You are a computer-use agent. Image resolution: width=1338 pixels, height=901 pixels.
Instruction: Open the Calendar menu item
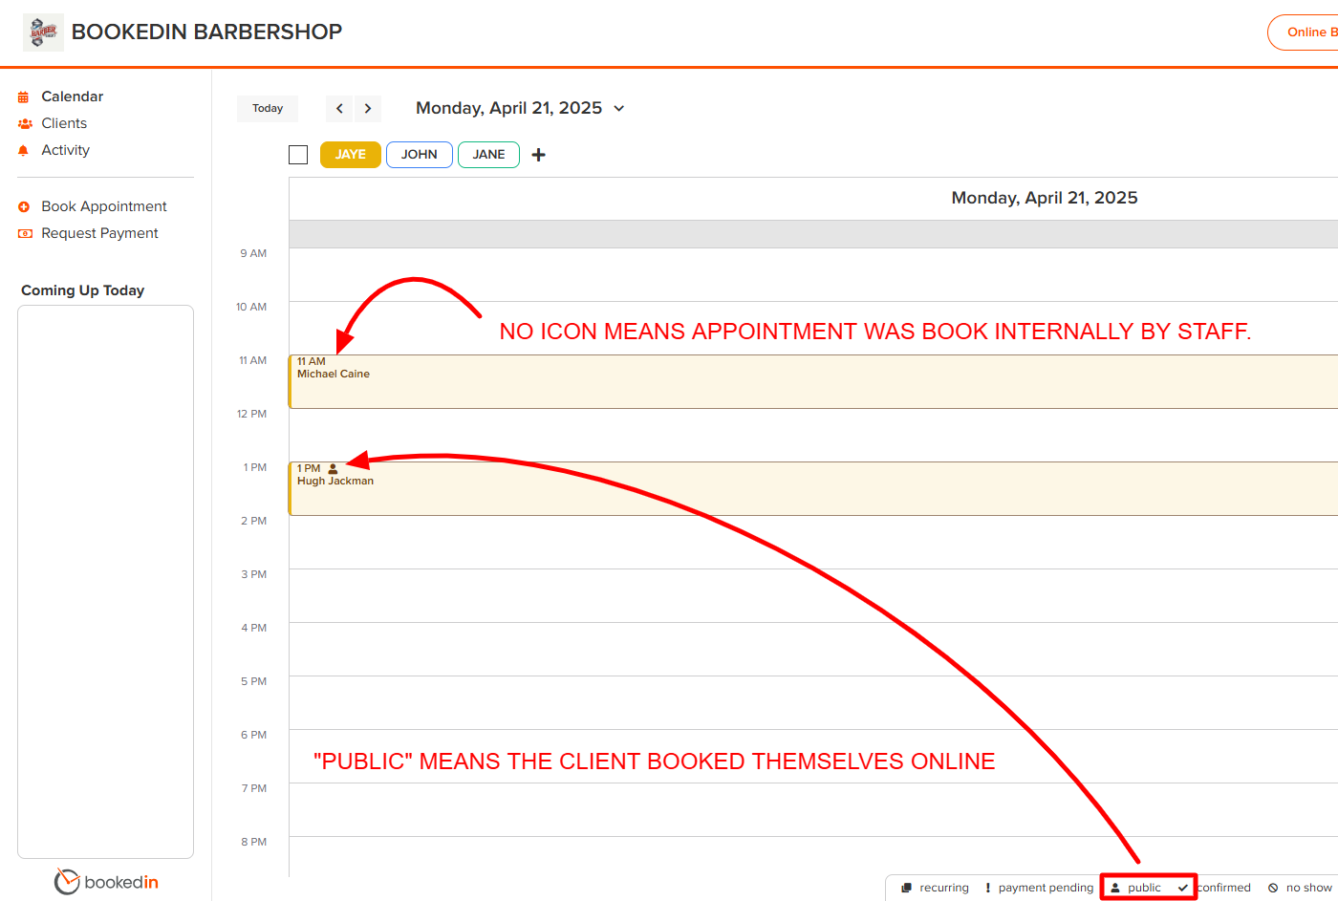click(73, 97)
